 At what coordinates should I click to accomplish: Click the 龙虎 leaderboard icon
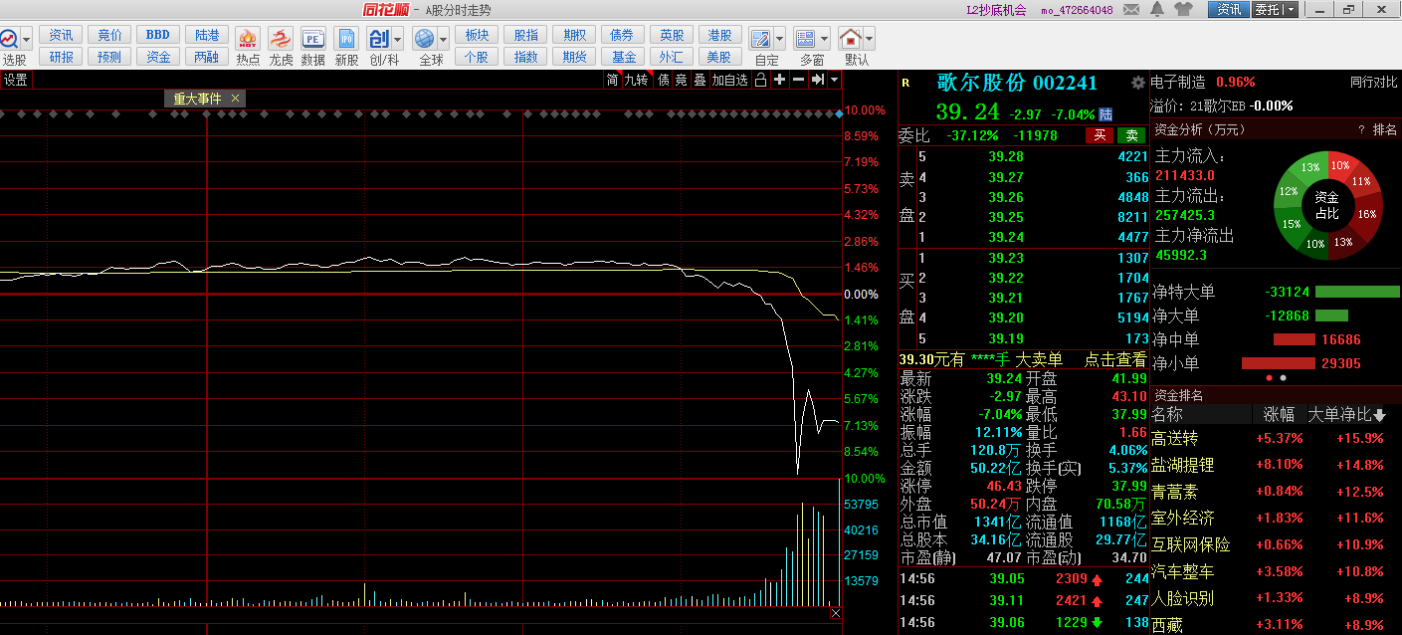pyautogui.click(x=281, y=39)
